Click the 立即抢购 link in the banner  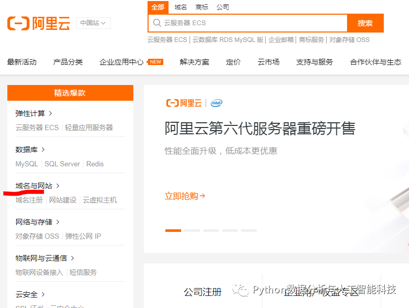pos(185,196)
